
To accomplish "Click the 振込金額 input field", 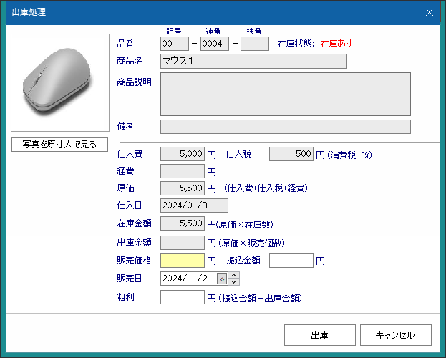I will pyautogui.click(x=291, y=261).
